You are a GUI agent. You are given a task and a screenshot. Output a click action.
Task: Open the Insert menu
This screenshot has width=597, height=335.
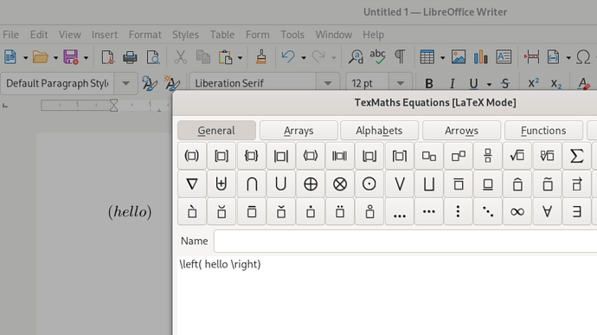105,35
